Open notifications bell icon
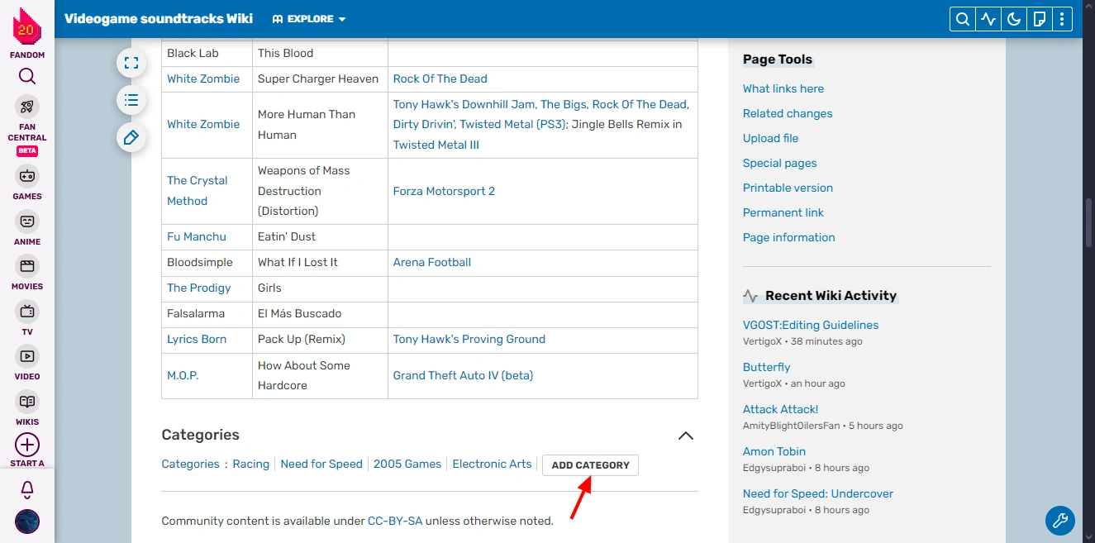The height and width of the screenshot is (543, 1095). (27, 490)
